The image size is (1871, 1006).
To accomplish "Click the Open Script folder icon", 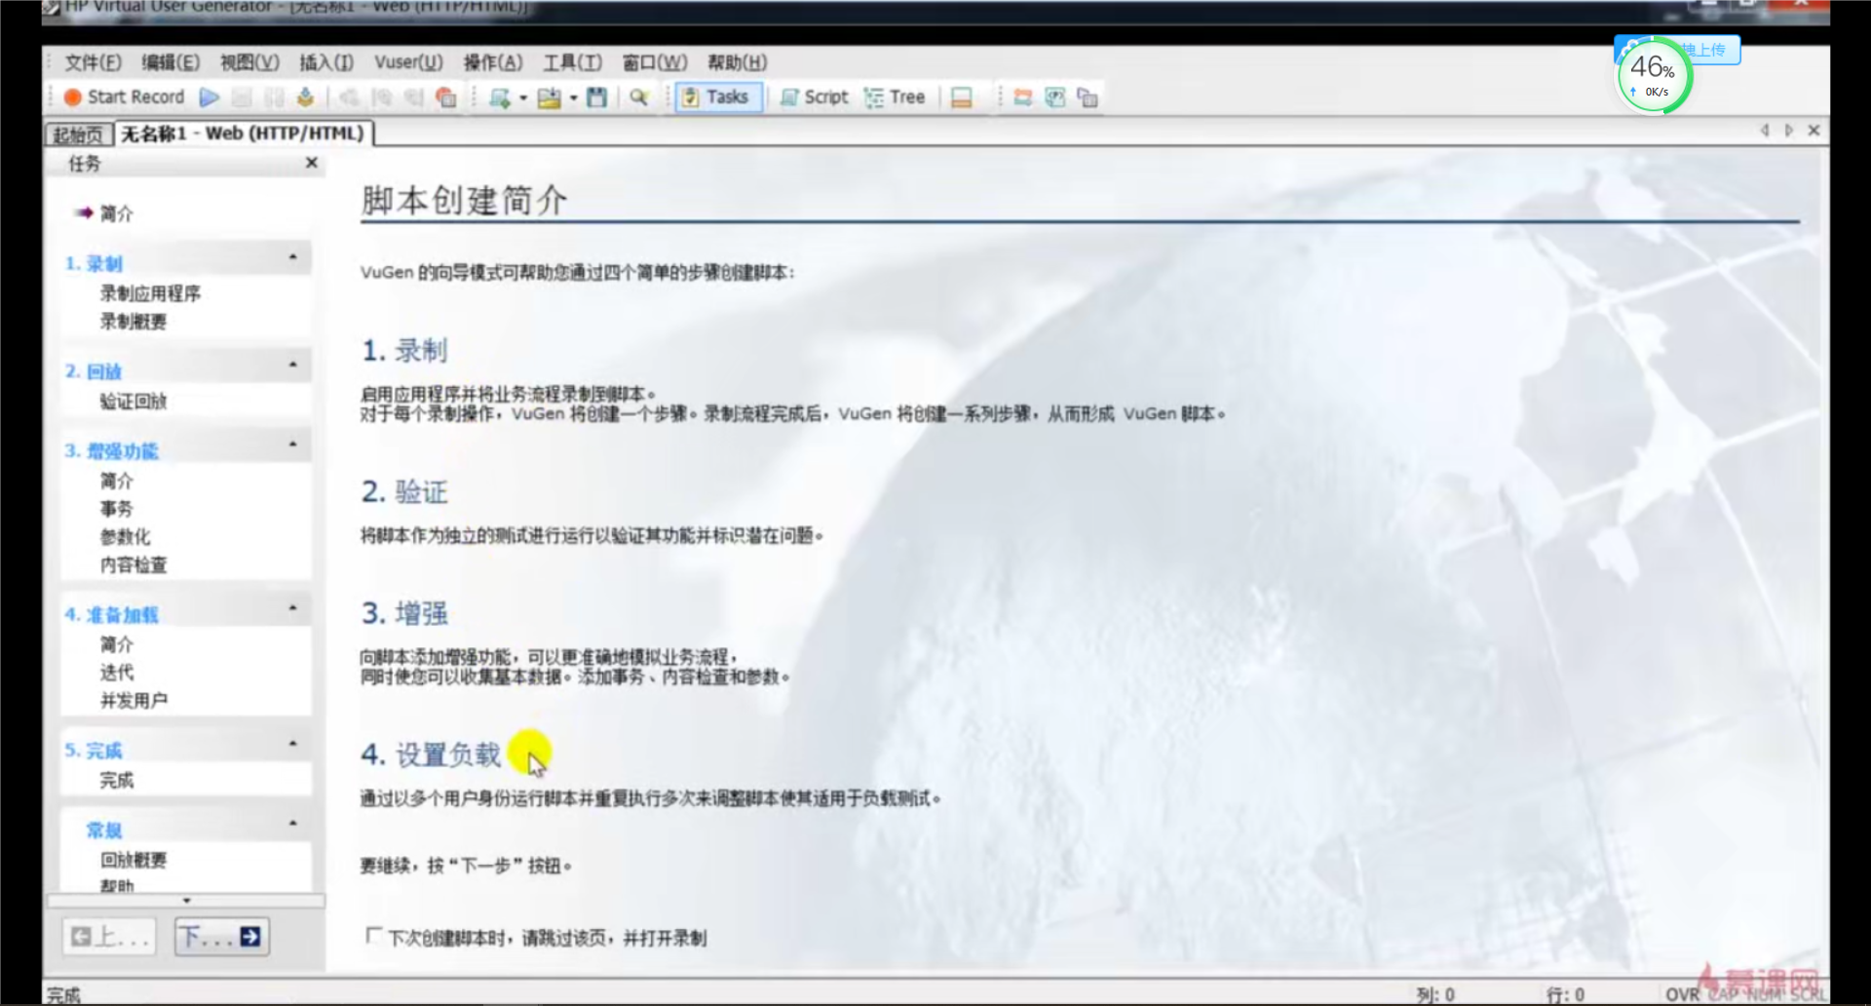I will tap(550, 97).
